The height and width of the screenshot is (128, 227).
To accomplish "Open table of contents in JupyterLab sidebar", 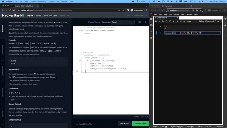I will click(151, 32).
